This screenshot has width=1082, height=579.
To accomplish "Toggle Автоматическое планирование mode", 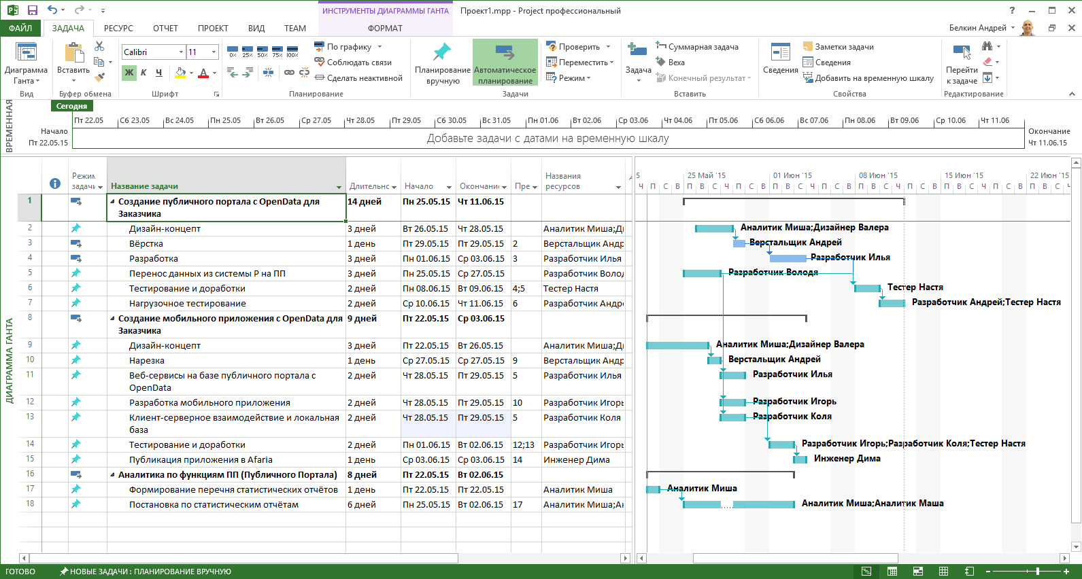I will (x=505, y=63).
